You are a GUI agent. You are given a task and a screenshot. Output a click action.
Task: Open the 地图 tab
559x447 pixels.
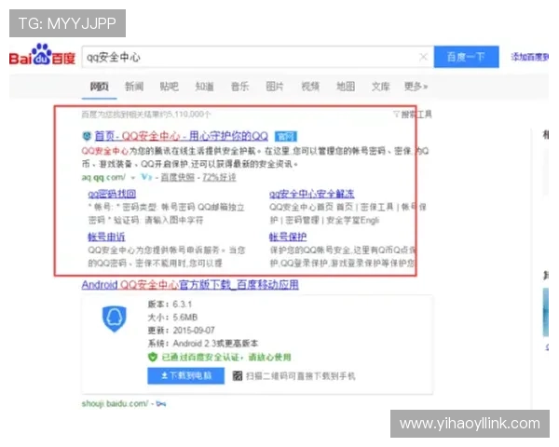346,87
